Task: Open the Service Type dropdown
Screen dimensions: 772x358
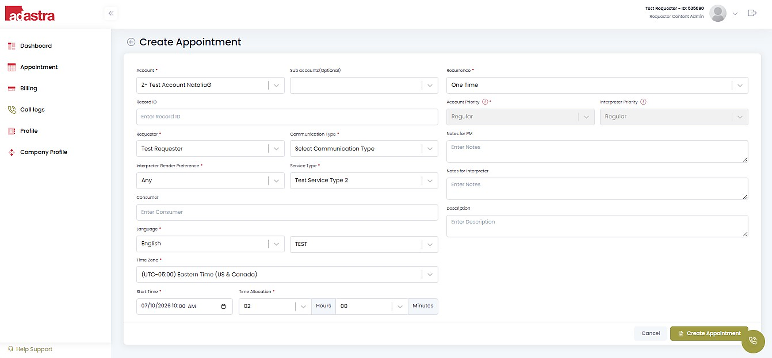Action: click(364, 180)
